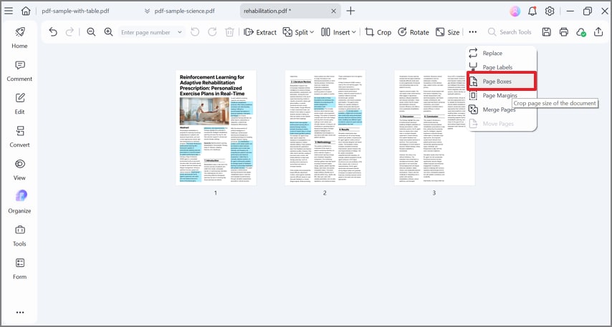Open the Edit tool in sidebar
Image resolution: width=612 pixels, height=327 pixels.
point(19,104)
